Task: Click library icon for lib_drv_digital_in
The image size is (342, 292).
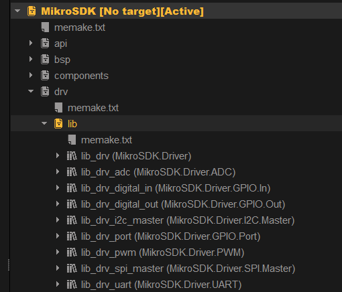Action: pyautogui.click(x=72, y=188)
